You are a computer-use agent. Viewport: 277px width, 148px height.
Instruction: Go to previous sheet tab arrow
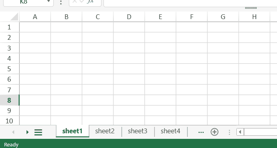coord(13,132)
